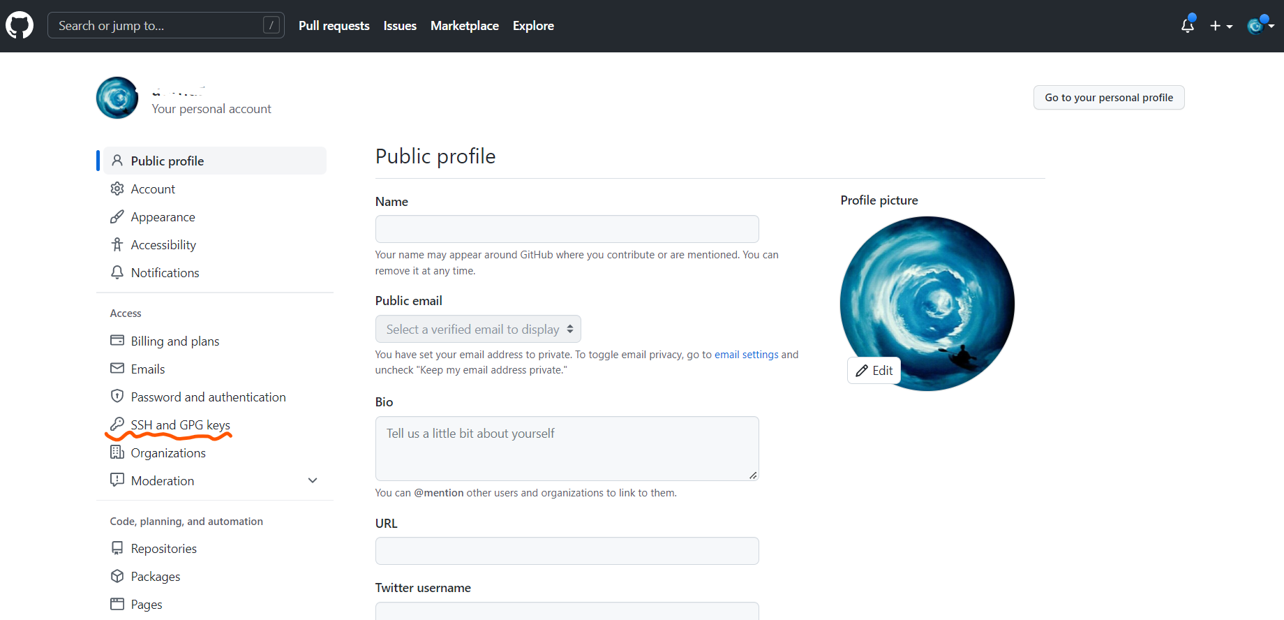Click Go to your personal profile button

(x=1108, y=98)
